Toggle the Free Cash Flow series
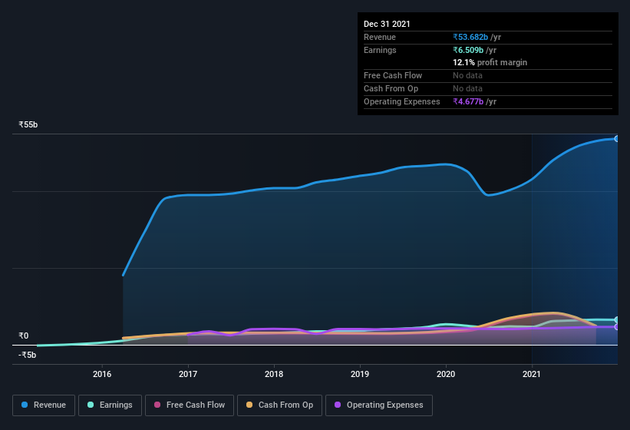 [x=190, y=405]
